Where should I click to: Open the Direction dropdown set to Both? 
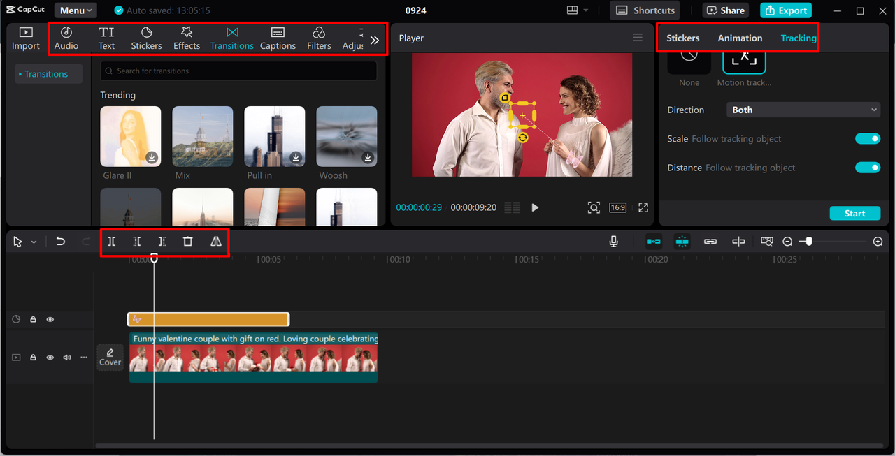tap(803, 110)
